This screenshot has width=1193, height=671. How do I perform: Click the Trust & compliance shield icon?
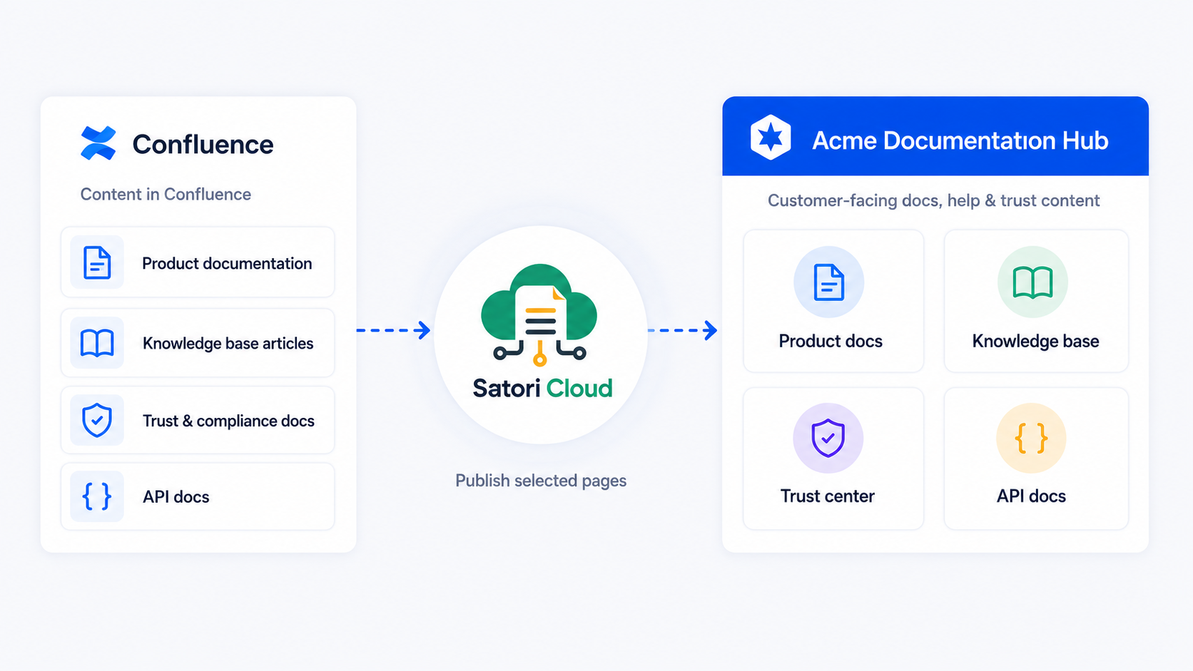[x=97, y=420]
